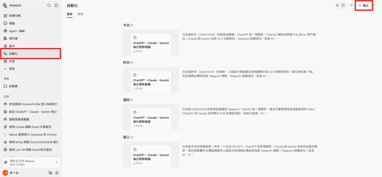Expand 與好友分享 Manus chevron
The width and height of the screenshot is (382, 177).
(57, 162)
